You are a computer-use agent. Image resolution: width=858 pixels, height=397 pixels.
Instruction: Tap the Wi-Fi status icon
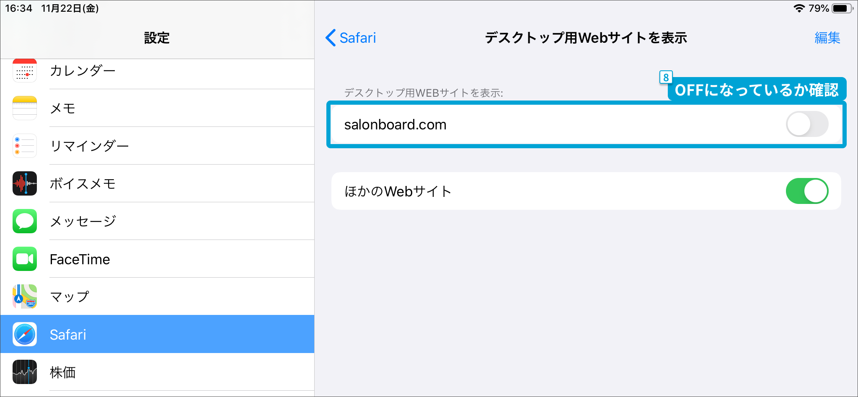coord(799,8)
